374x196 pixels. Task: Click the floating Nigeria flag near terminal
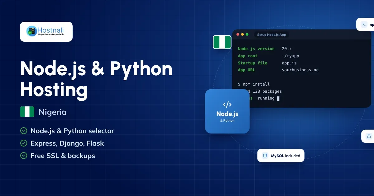(x=222, y=42)
